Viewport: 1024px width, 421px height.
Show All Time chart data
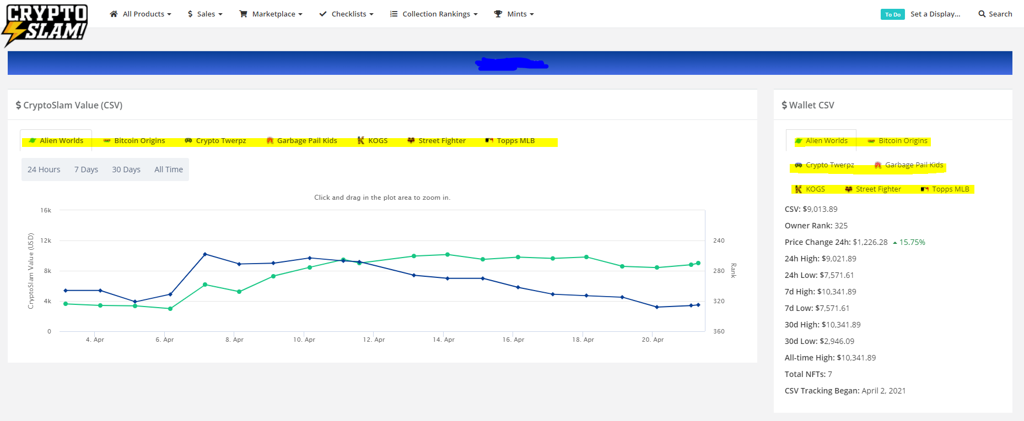pos(169,170)
